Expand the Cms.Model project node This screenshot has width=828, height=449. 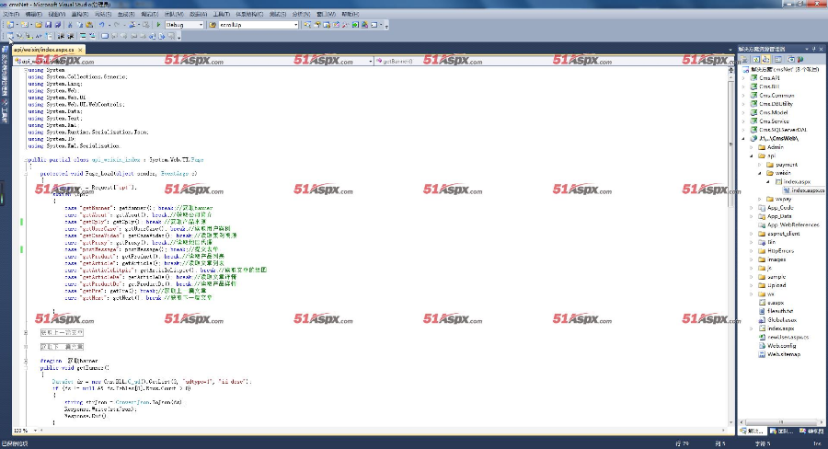click(x=744, y=112)
